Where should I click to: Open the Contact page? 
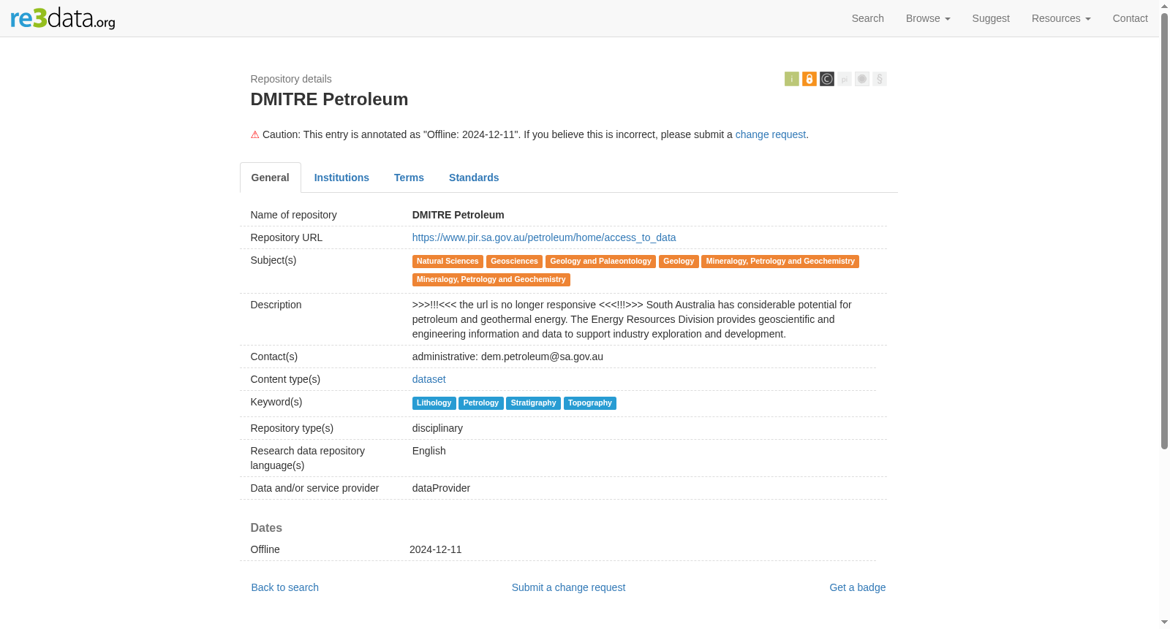[x=1131, y=18]
